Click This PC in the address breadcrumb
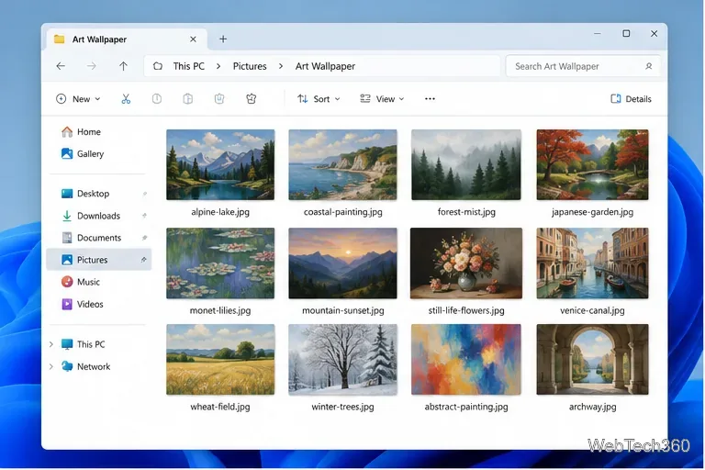Screen dimensions: 705x470 189,66
